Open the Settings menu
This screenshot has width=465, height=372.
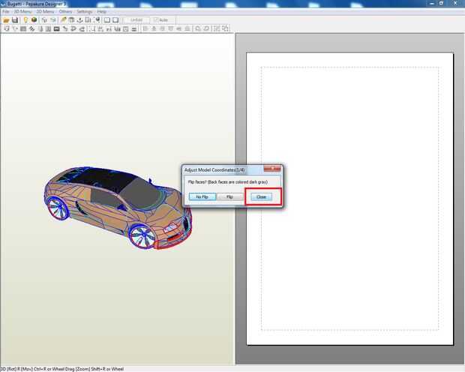tap(84, 11)
